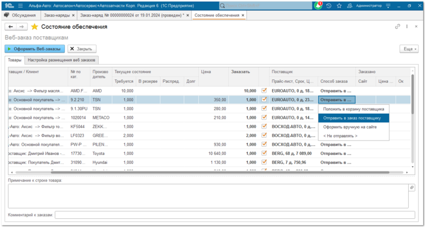
Task: Toggle checkbox in the AMD.F row
Action: point(264,90)
